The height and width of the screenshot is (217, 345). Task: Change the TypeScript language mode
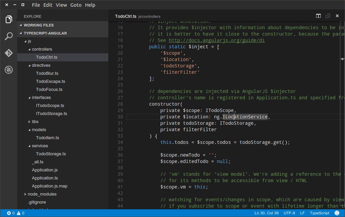tap(319, 213)
